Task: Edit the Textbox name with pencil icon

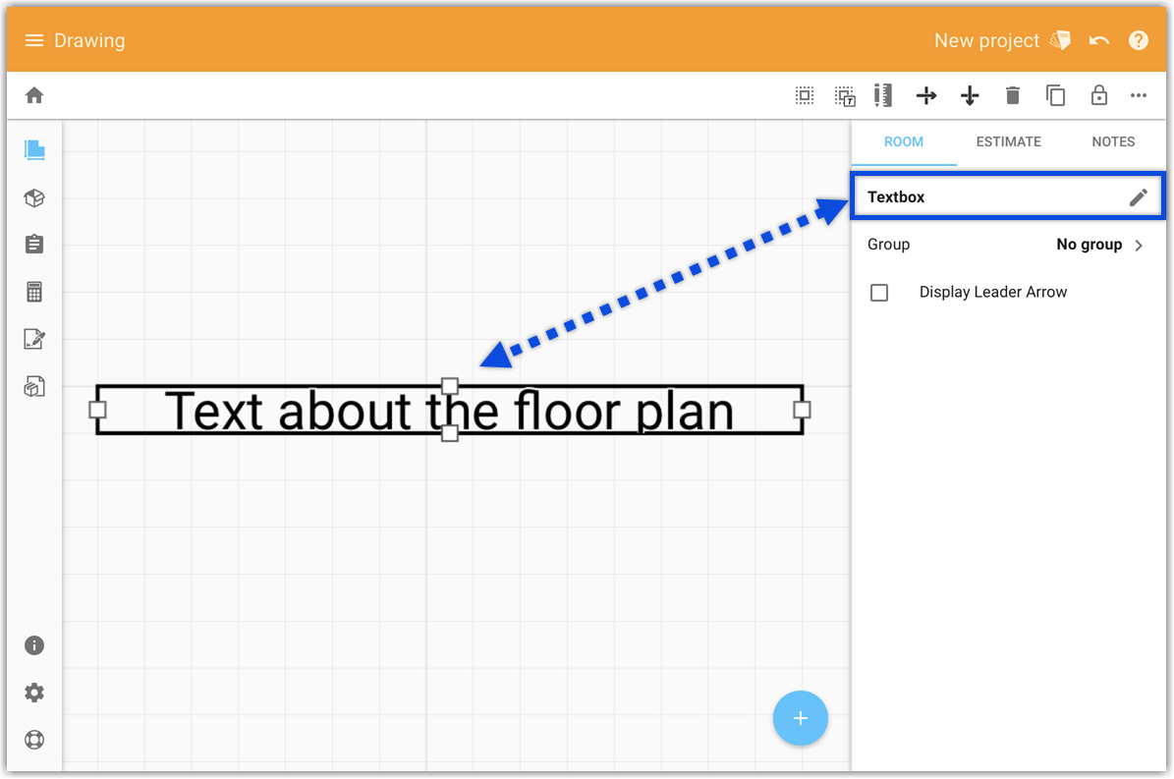Action: click(x=1138, y=196)
